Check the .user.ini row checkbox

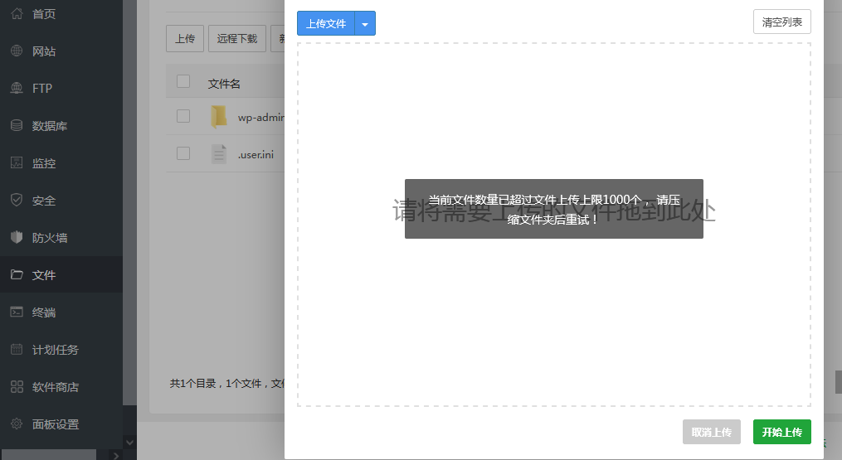[x=183, y=153]
